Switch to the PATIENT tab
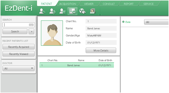 [x=46, y=4]
